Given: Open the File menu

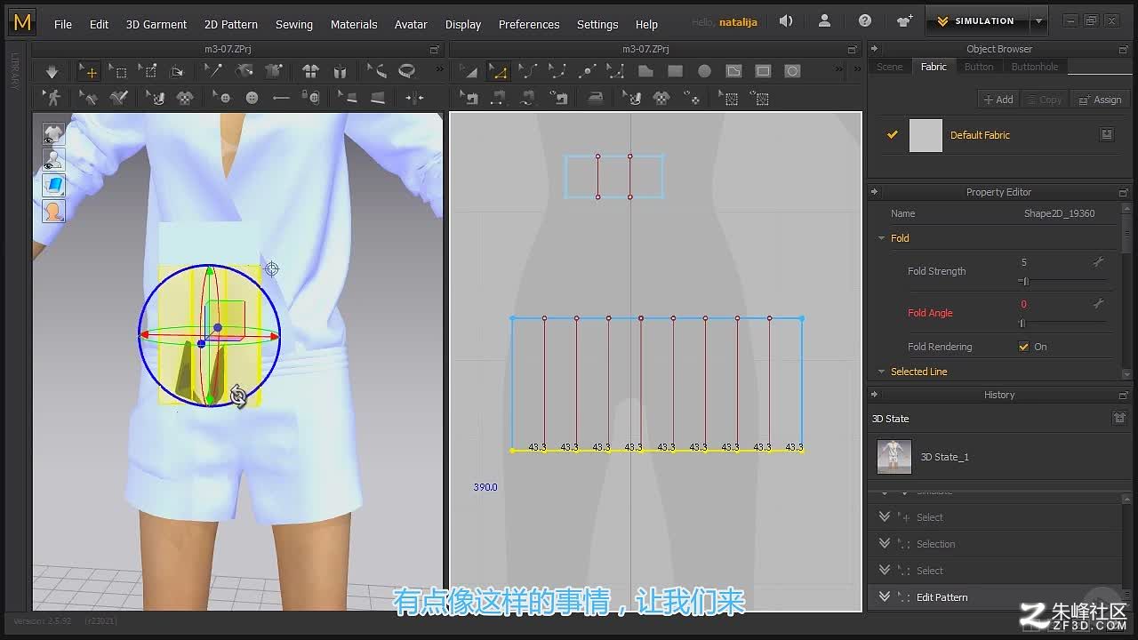Looking at the screenshot, I should click(x=63, y=24).
